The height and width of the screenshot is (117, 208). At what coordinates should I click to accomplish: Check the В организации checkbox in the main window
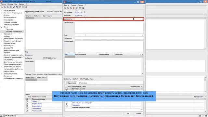tap(27, 106)
